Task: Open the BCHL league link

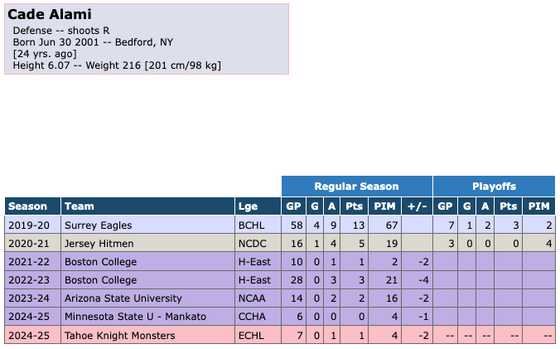Action: tap(250, 225)
